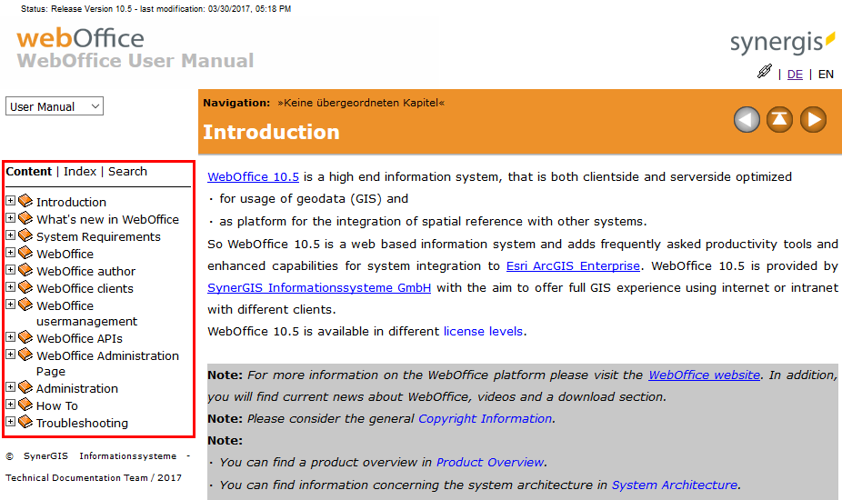Switch to the Content tab
842x500 pixels.
28,171
